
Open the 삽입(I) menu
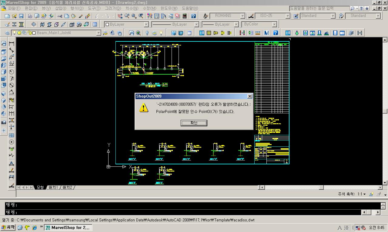(61, 8)
